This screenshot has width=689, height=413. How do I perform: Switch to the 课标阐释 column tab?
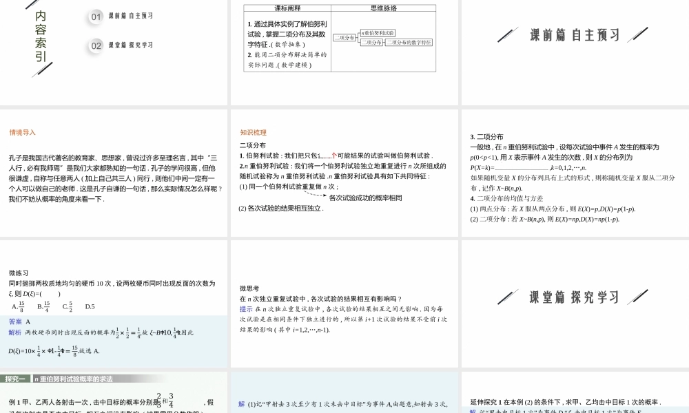[x=287, y=8]
